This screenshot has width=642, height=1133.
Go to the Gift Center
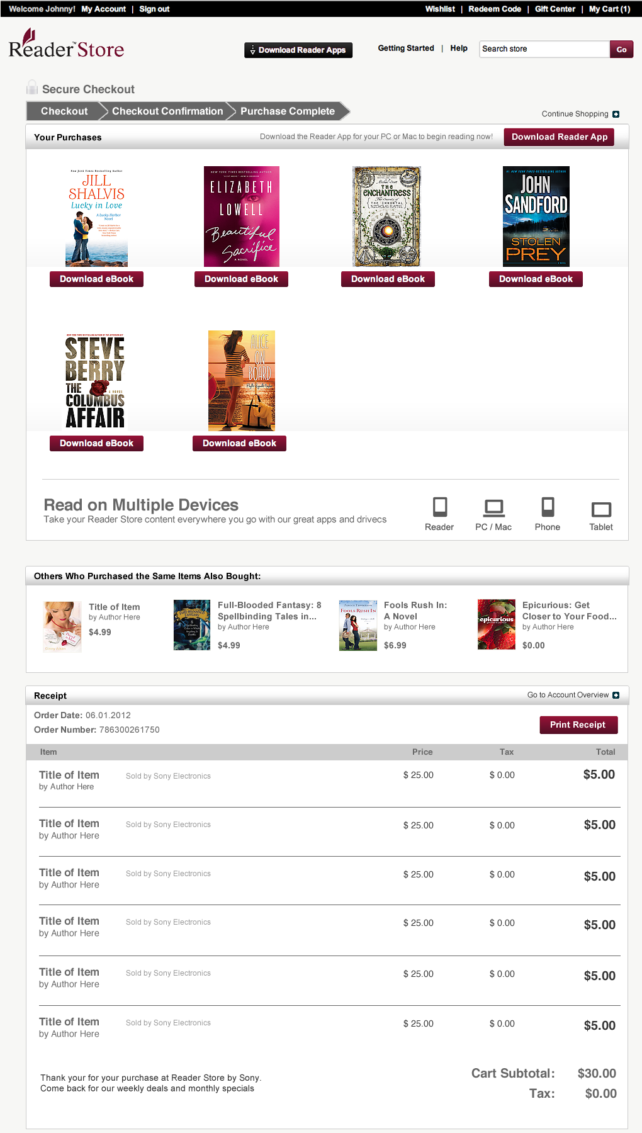[555, 9]
